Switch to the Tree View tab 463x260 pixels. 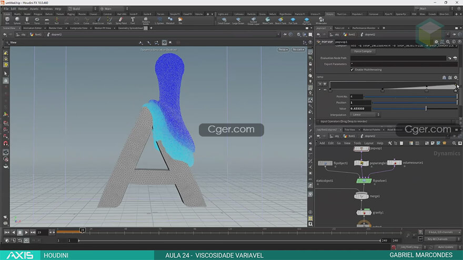click(349, 130)
